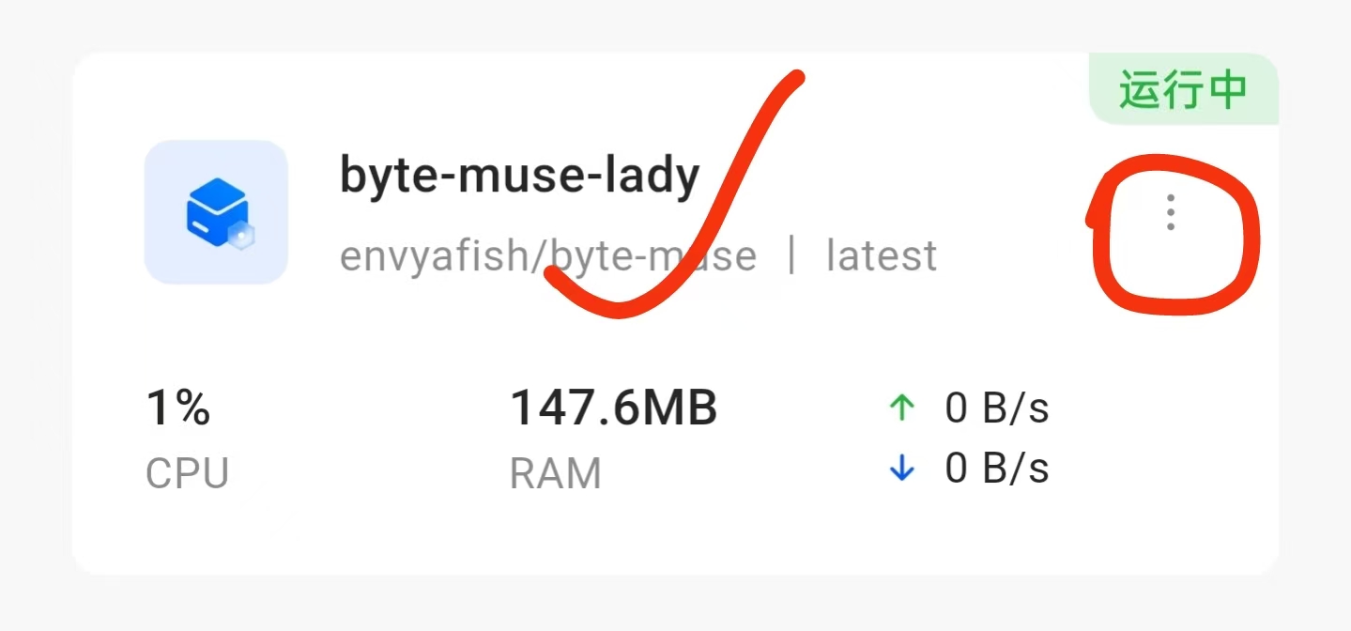Open the three-dot more options menu
1351x631 pixels.
pos(1170,213)
